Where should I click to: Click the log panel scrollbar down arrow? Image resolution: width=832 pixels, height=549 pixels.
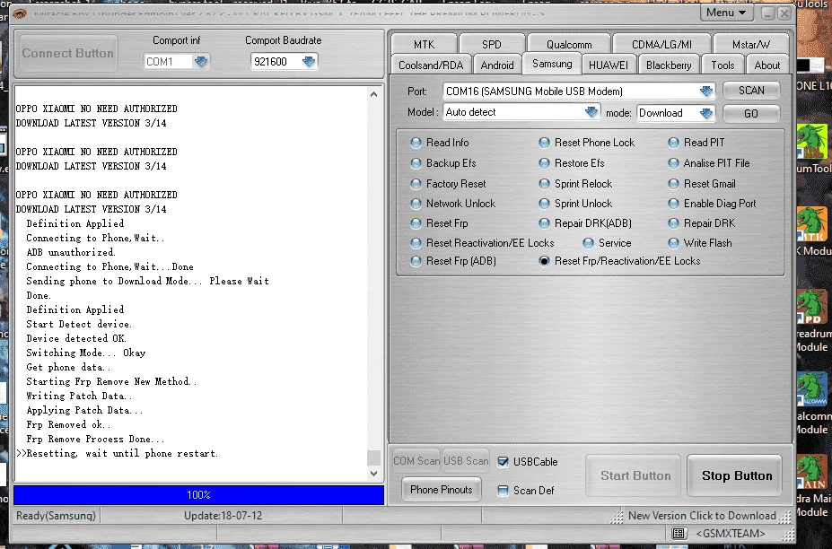pyautogui.click(x=373, y=473)
